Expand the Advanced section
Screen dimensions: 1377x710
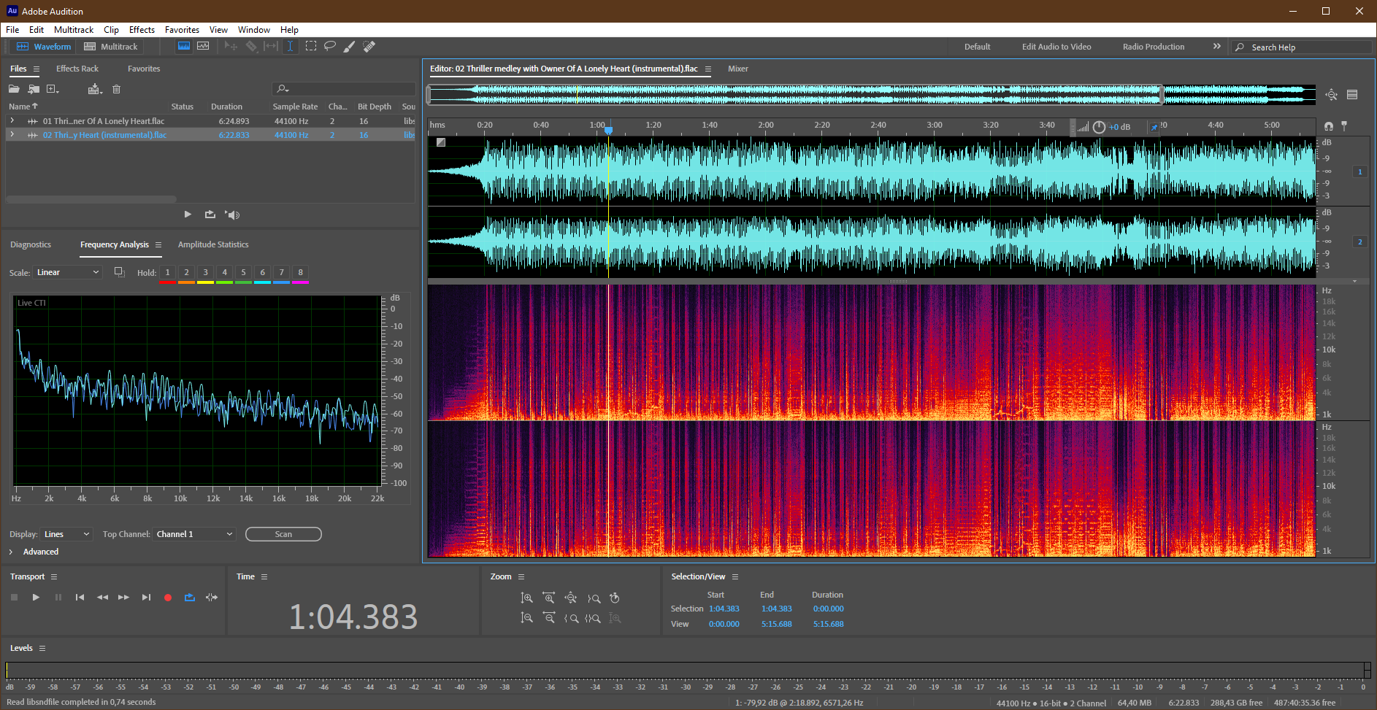pos(11,552)
